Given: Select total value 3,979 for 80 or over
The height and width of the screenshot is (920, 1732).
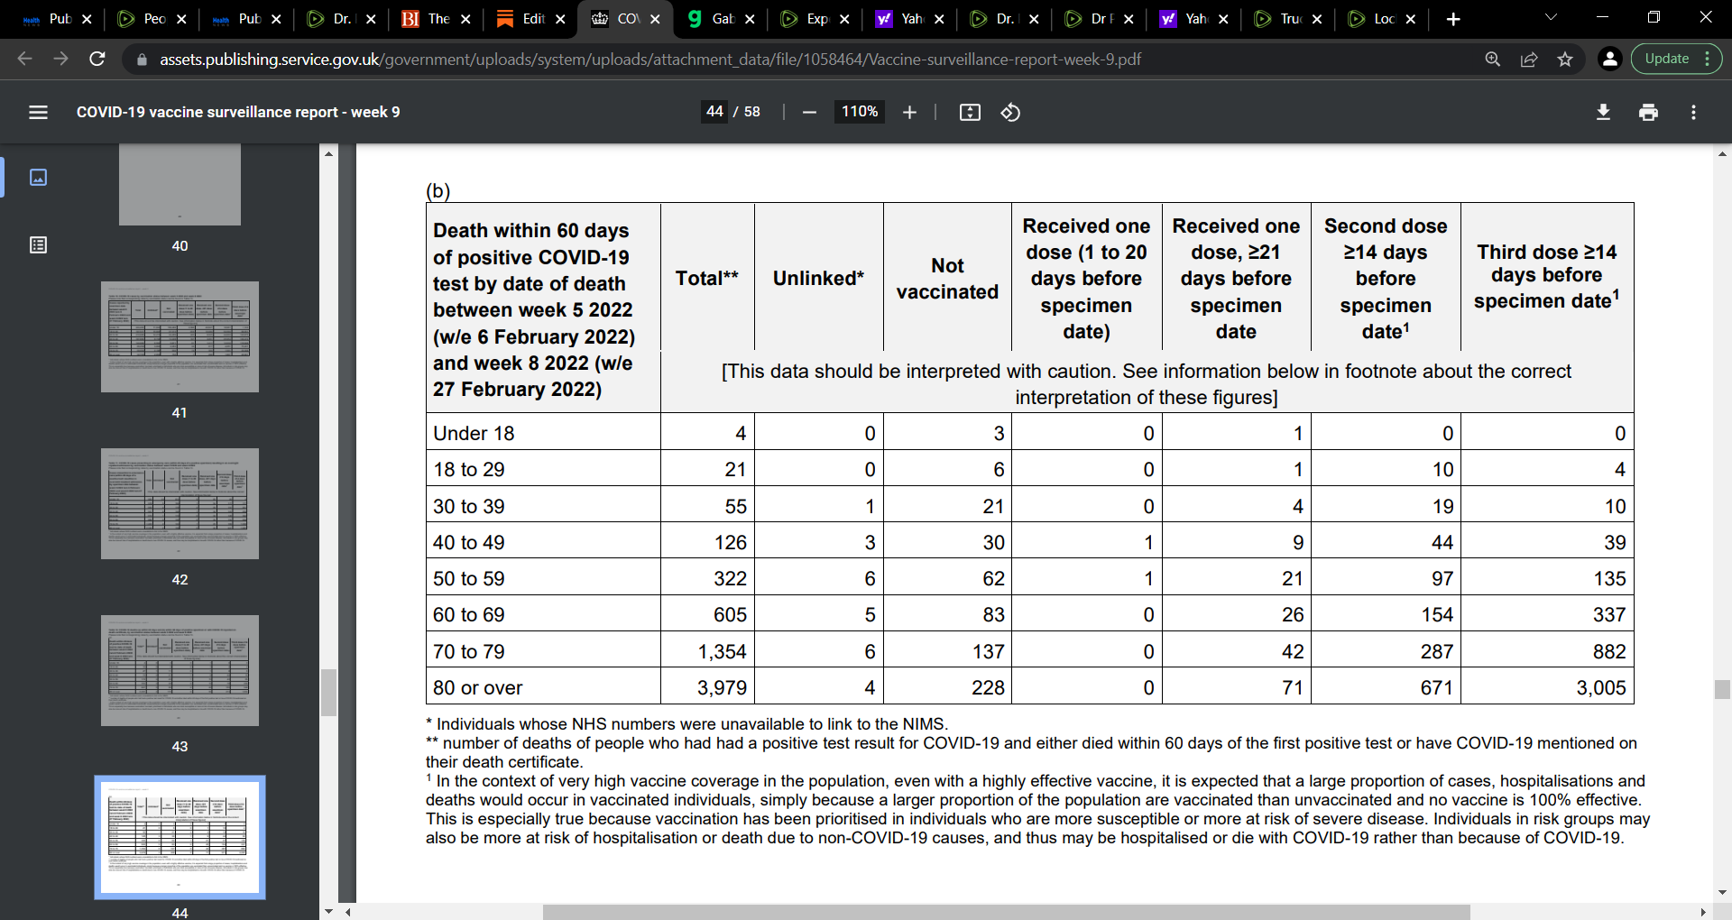Looking at the screenshot, I should (722, 687).
